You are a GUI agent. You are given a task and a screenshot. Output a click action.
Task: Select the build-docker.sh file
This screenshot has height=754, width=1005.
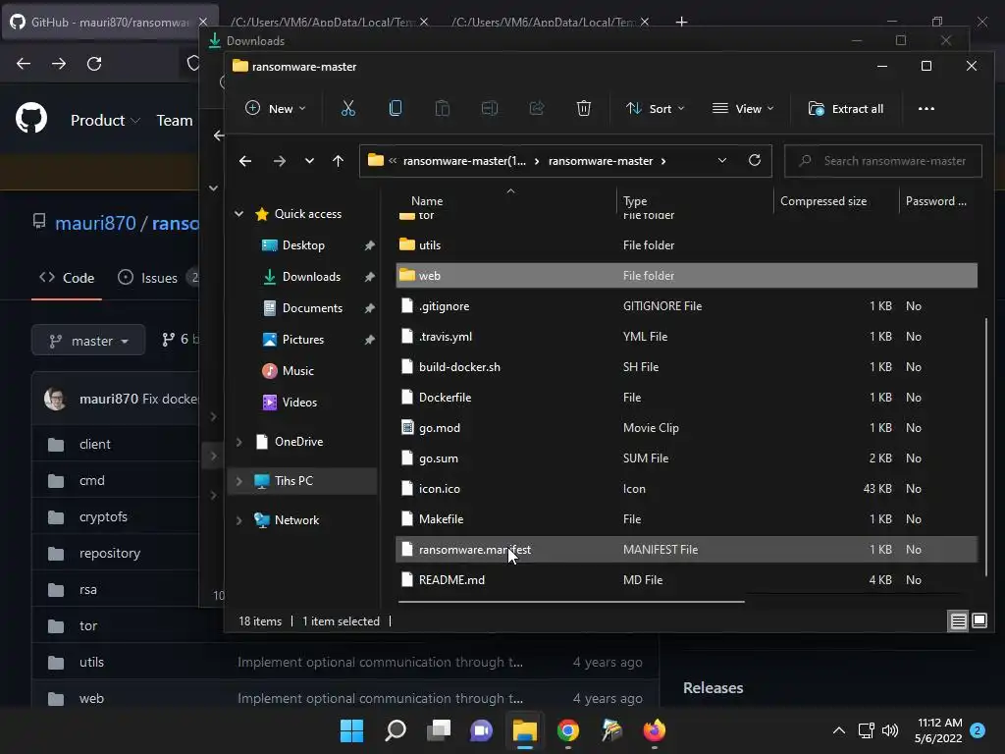[686, 367]
